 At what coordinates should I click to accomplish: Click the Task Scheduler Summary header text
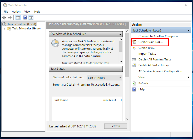87,24
